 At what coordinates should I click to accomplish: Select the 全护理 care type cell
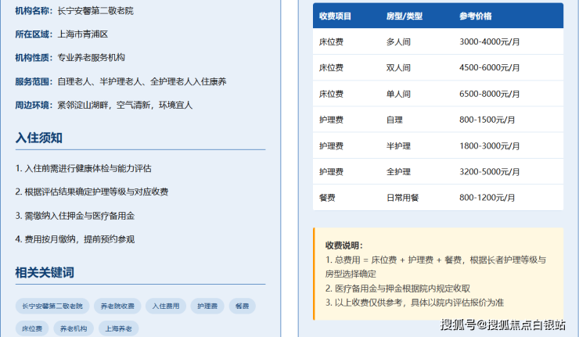point(398,172)
